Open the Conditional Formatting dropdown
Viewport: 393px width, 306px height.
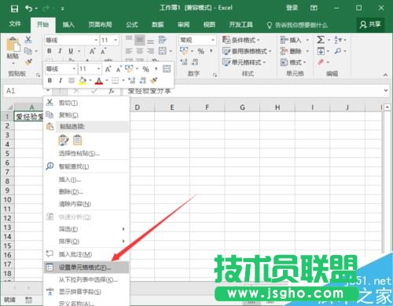coord(241,40)
